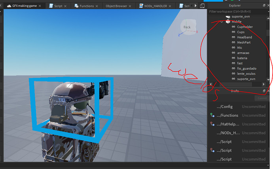This screenshot has height=169, width=273.
Task: Click Uncommitted status of .../Config
Action: click(x=254, y=106)
